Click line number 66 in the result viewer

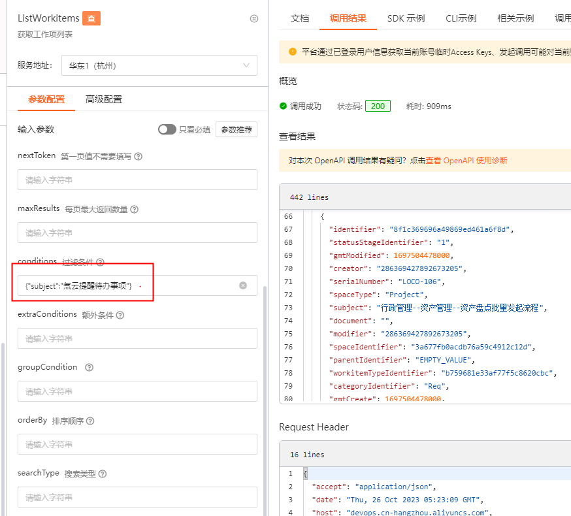click(x=288, y=216)
